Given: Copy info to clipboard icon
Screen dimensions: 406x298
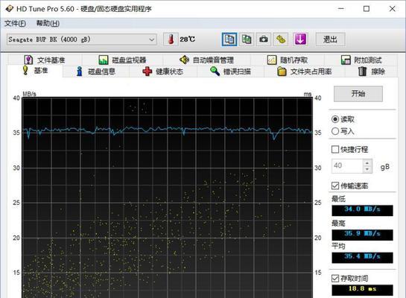Looking at the screenshot, I should click(x=229, y=39).
